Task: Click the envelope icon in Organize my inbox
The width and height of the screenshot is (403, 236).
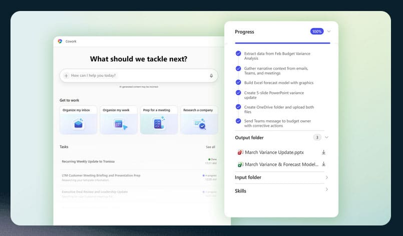Action: click(79, 124)
